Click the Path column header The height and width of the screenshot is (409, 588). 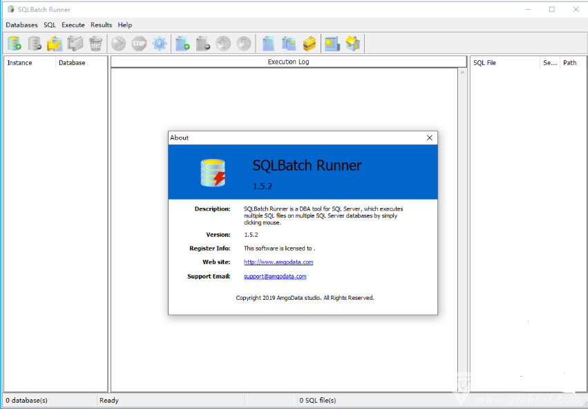pos(573,63)
